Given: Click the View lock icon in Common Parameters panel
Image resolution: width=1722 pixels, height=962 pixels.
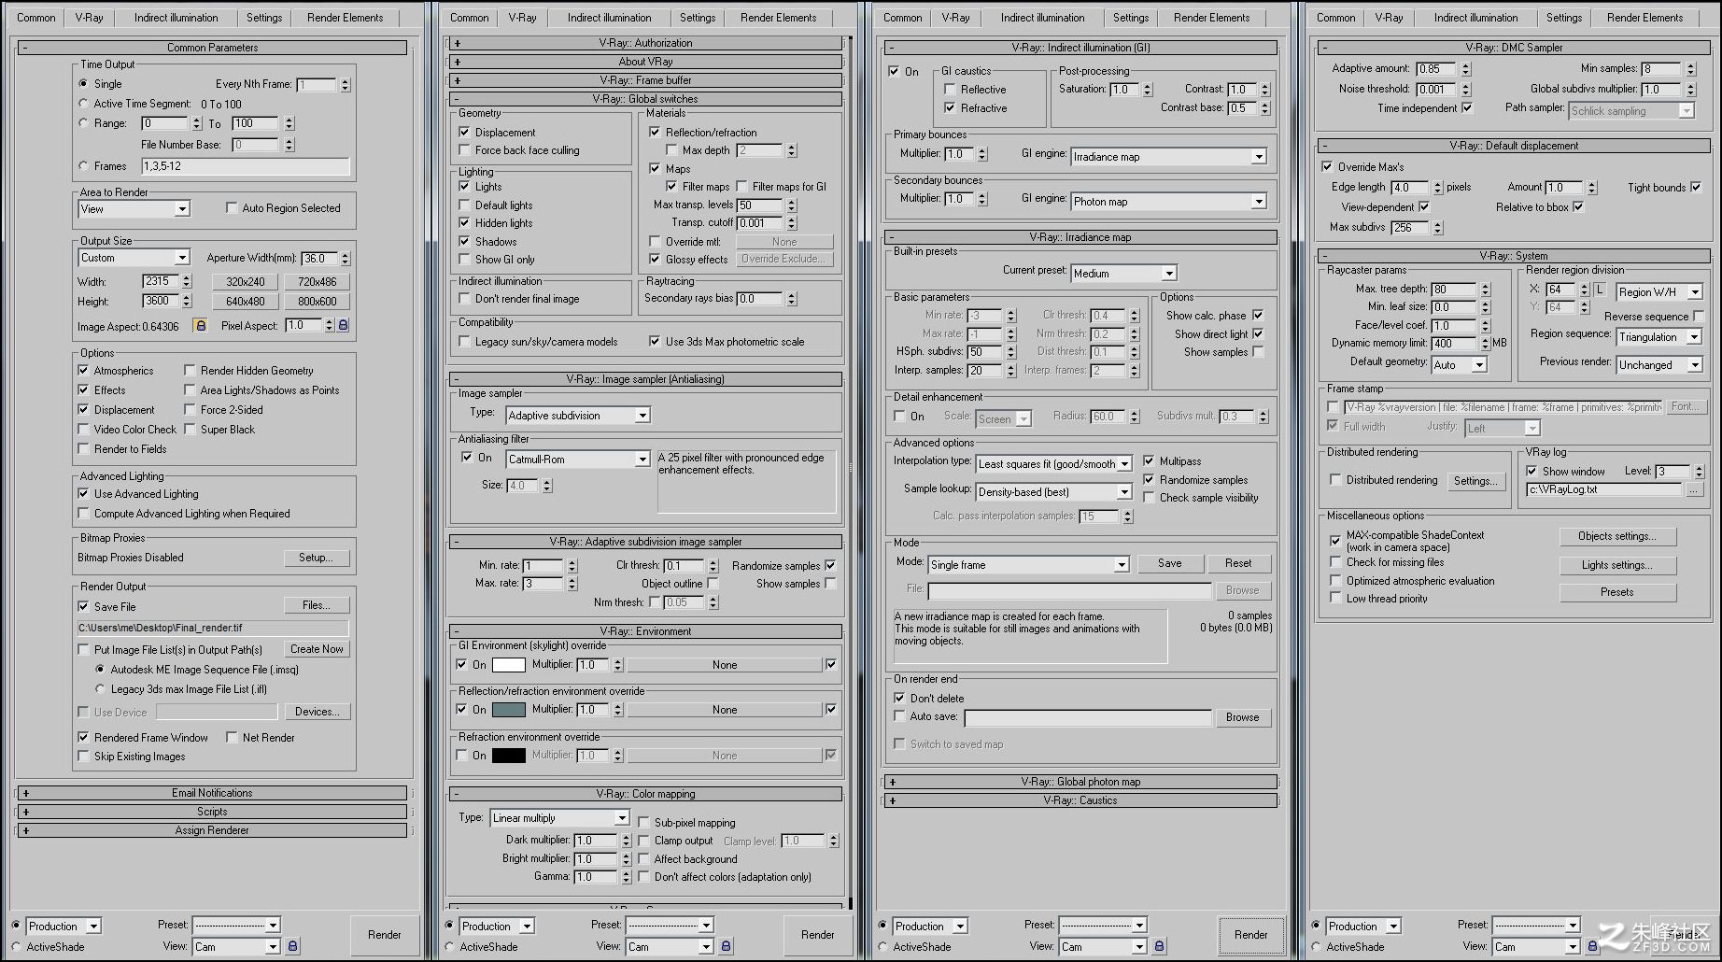Looking at the screenshot, I should 292,946.
